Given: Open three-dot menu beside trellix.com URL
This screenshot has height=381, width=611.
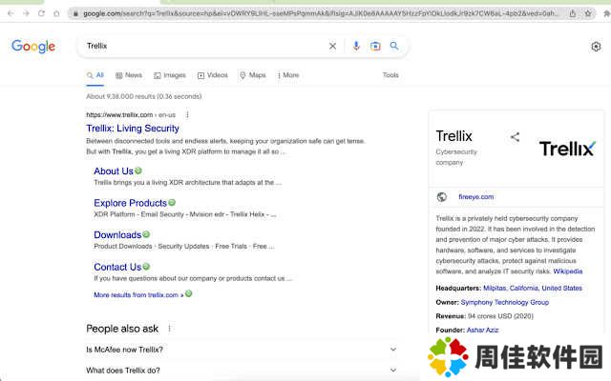Looking at the screenshot, I should (187, 114).
